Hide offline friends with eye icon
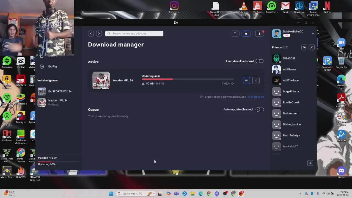This screenshot has width=352, height=198. point(304,48)
